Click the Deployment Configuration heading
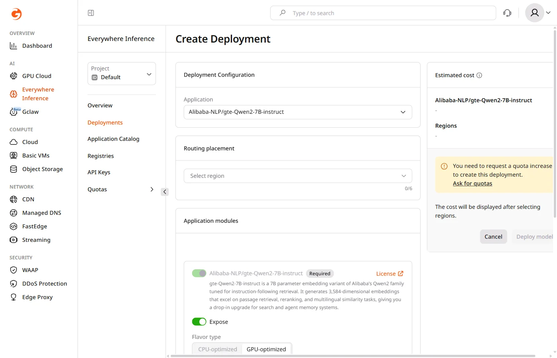The image size is (557, 358). coord(219,75)
